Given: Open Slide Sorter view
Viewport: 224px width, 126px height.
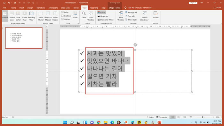Looking at the screenshot, I should click(x=18, y=16).
